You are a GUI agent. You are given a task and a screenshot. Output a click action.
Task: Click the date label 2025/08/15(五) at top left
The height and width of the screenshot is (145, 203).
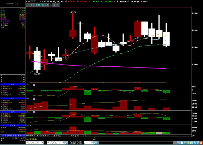coord(13,4)
